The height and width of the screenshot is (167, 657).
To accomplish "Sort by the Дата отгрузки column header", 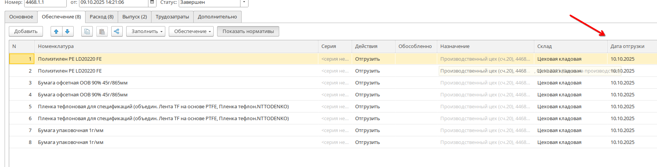I will click(x=627, y=46).
